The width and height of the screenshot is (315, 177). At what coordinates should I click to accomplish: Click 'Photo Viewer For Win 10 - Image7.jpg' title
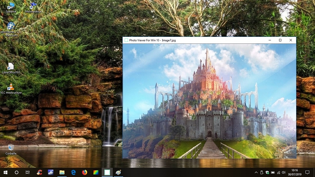[x=152, y=40]
